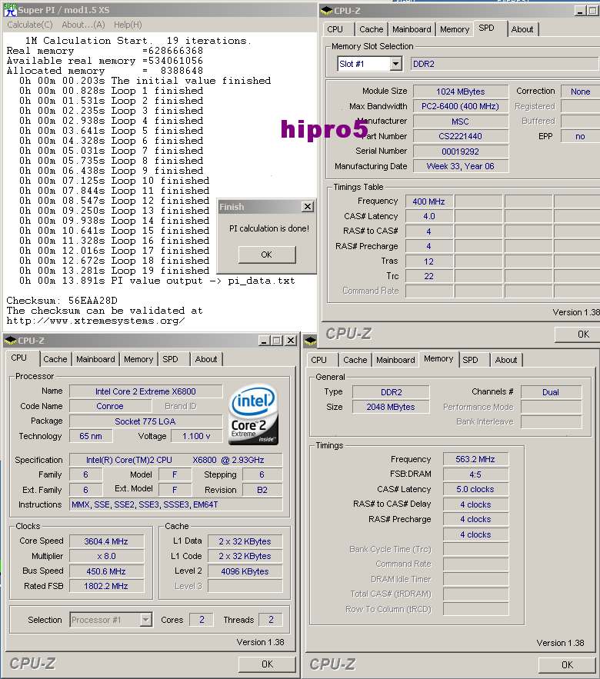Open About tab in SPD window
Image resolution: width=600 pixels, height=679 pixels.
[522, 29]
